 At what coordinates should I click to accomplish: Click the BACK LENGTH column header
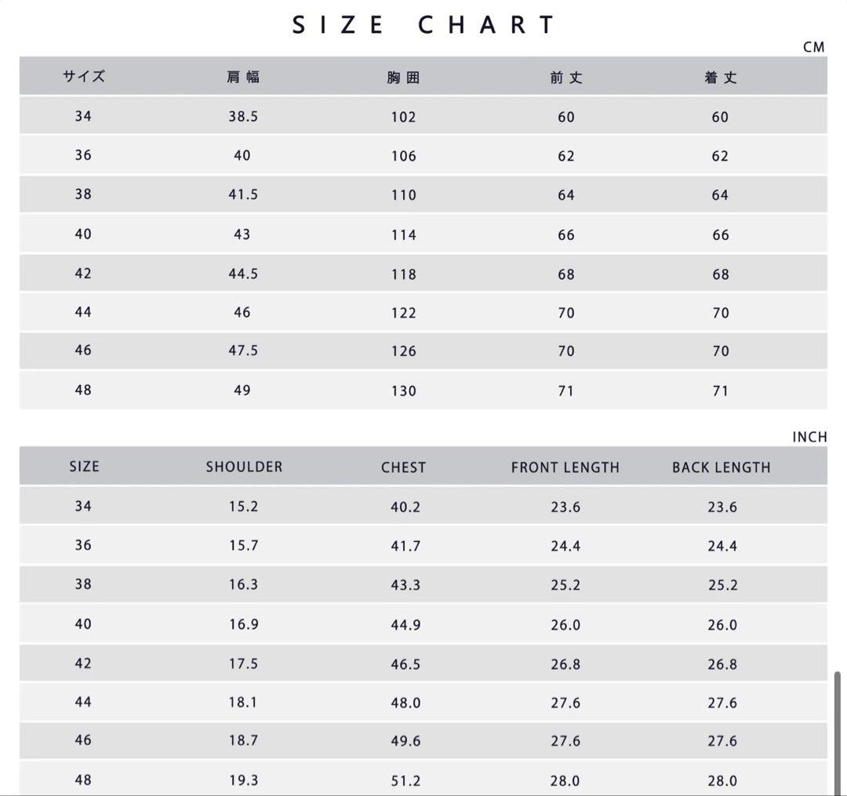(x=722, y=468)
